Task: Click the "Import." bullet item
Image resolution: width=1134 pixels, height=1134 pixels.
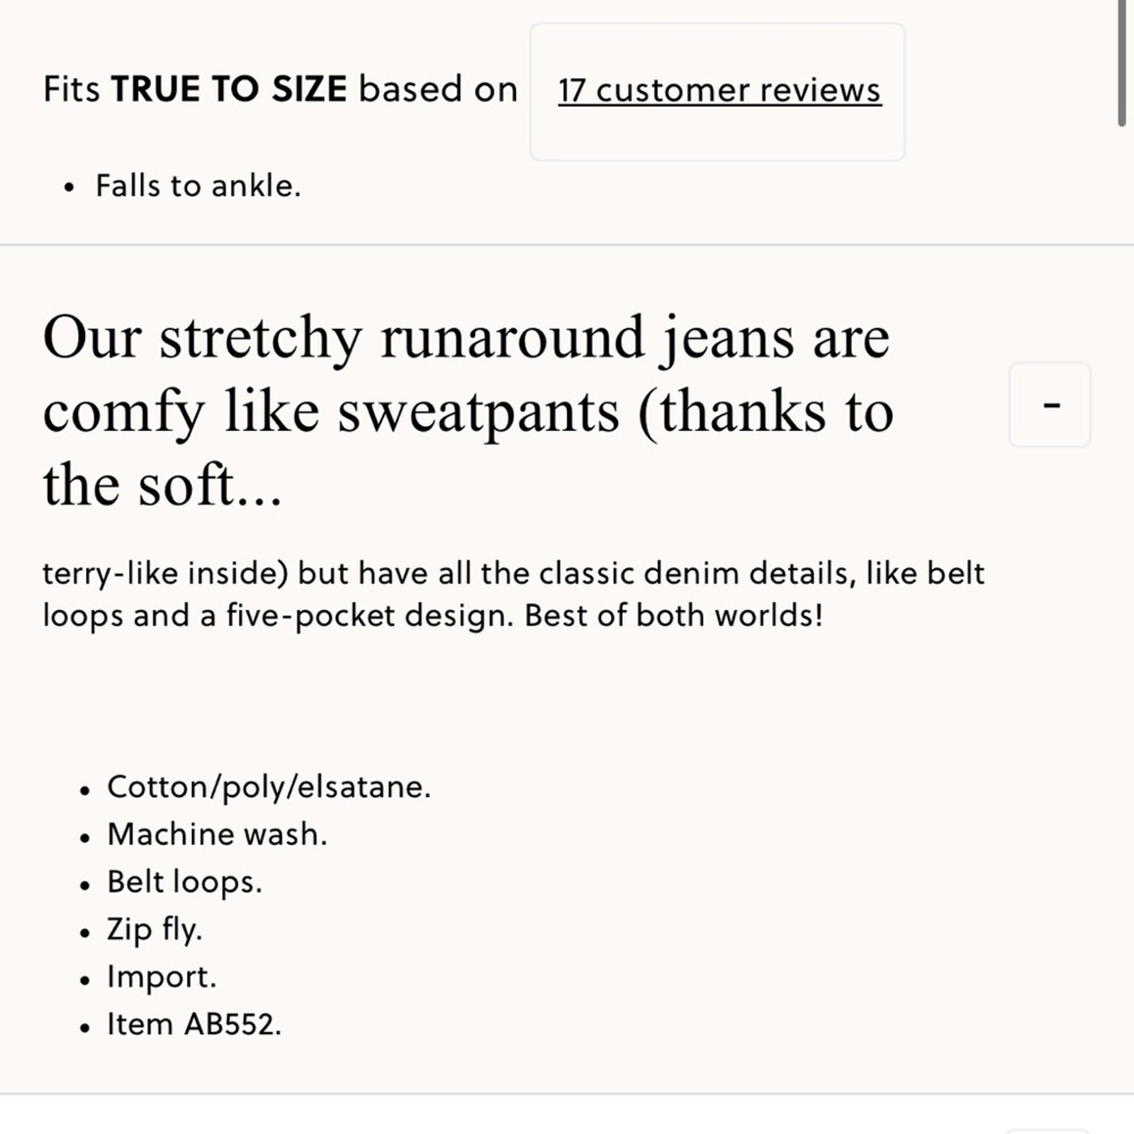Action: (x=162, y=977)
